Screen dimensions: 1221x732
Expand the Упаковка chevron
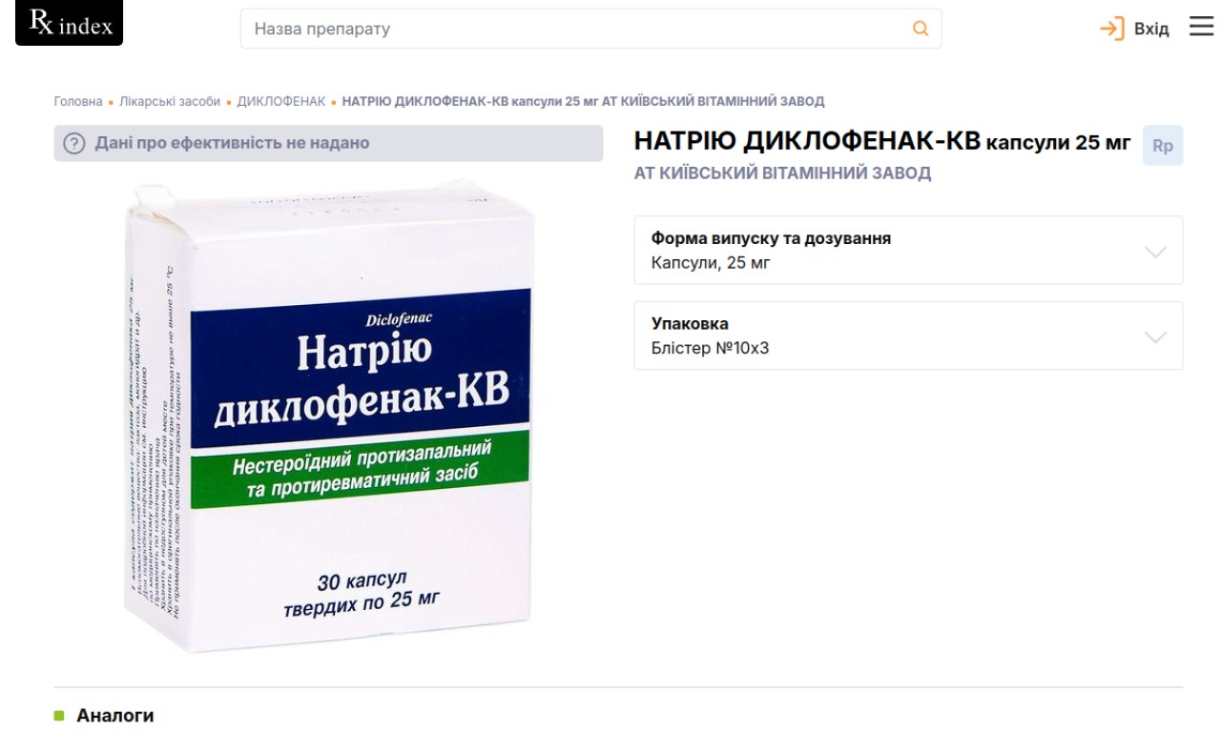tap(1155, 337)
